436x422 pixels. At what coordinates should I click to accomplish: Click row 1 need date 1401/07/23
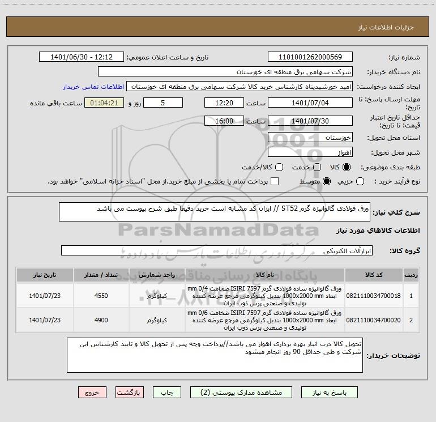45,296
